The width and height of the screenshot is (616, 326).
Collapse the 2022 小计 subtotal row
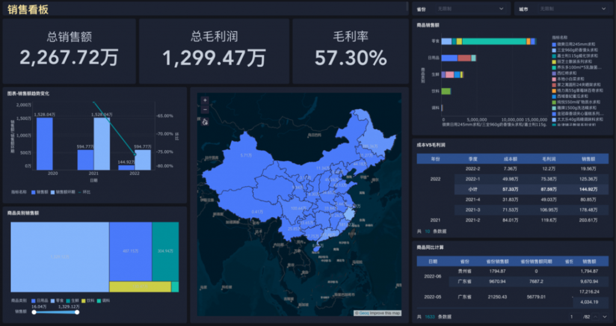[473, 189]
